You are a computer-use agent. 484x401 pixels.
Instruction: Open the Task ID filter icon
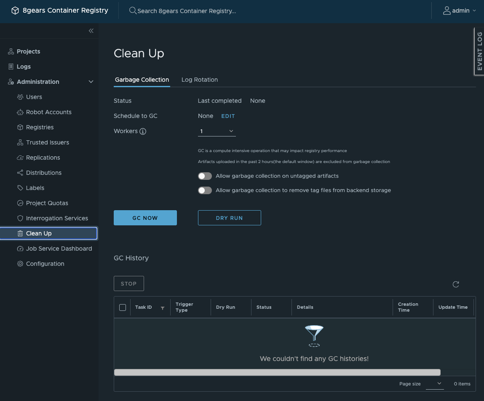162,308
